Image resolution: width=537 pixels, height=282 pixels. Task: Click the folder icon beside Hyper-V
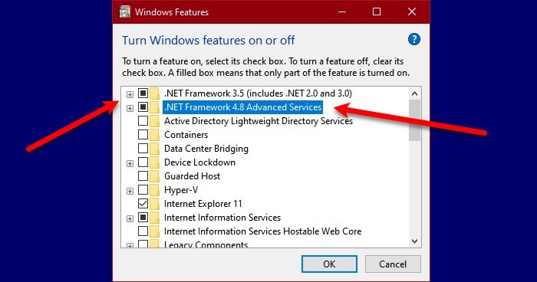click(155, 190)
